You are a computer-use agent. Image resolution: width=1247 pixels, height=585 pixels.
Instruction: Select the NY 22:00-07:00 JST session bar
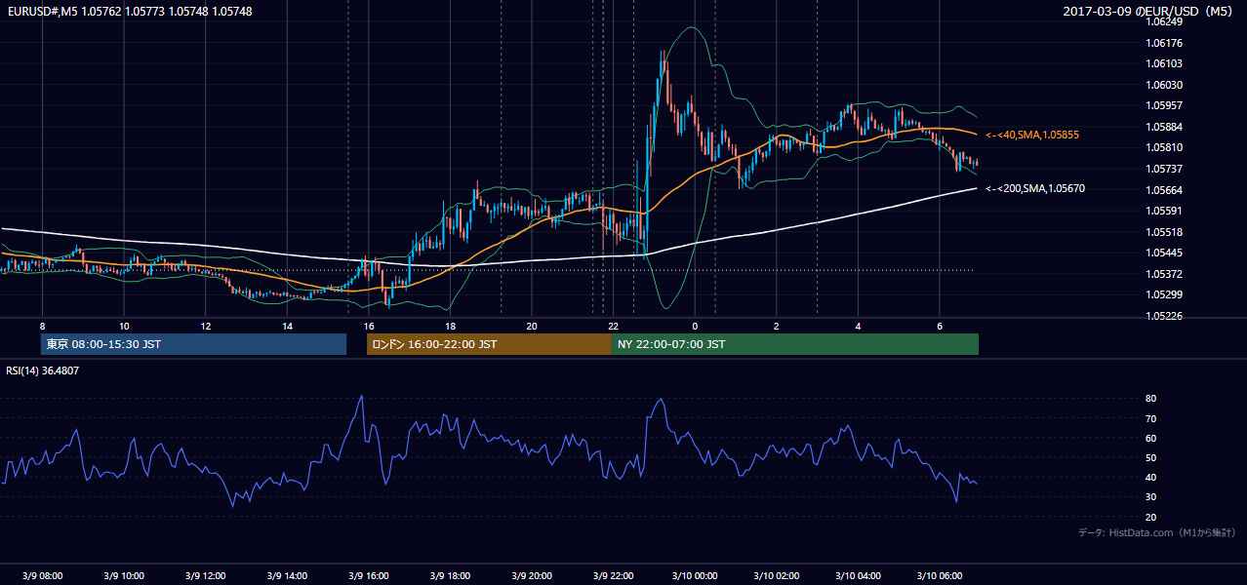[795, 344]
